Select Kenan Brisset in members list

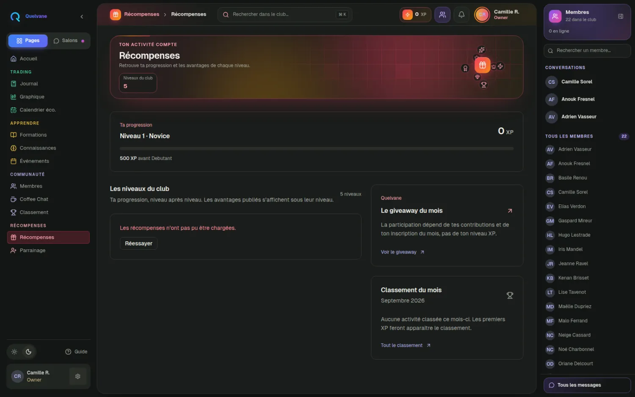tap(587, 278)
